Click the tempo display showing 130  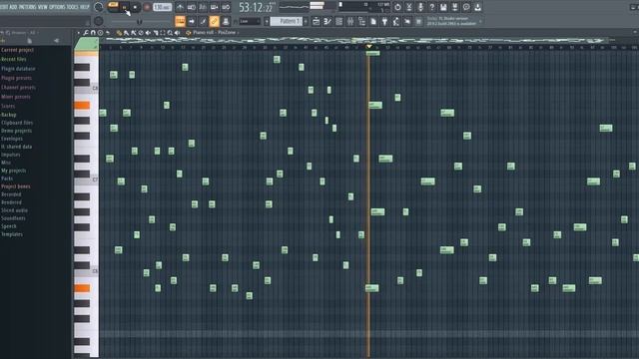(x=162, y=7)
